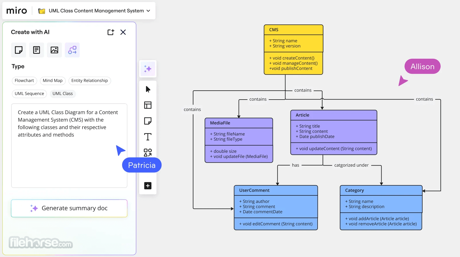
Task: Select the Category class header
Action: [x=381, y=190]
